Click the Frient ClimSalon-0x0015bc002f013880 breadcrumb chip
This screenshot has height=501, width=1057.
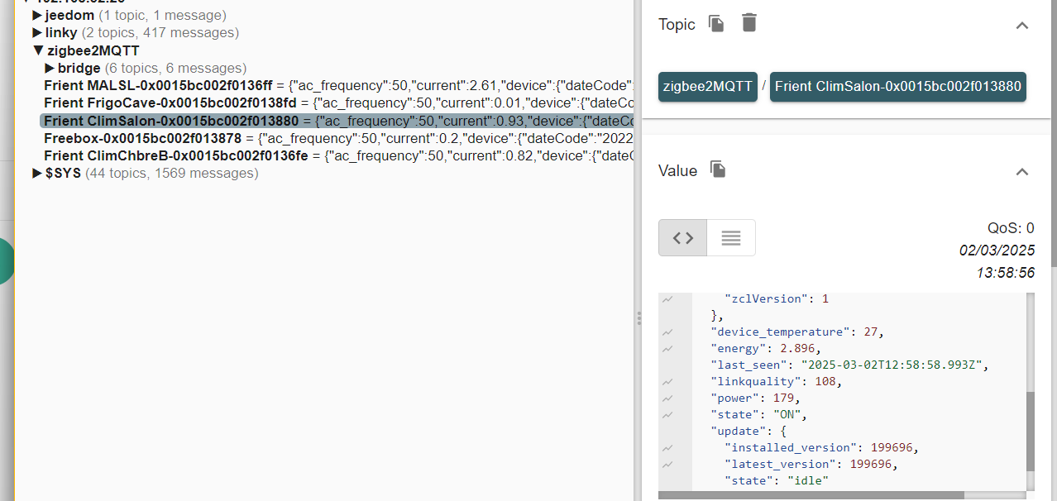coord(898,86)
